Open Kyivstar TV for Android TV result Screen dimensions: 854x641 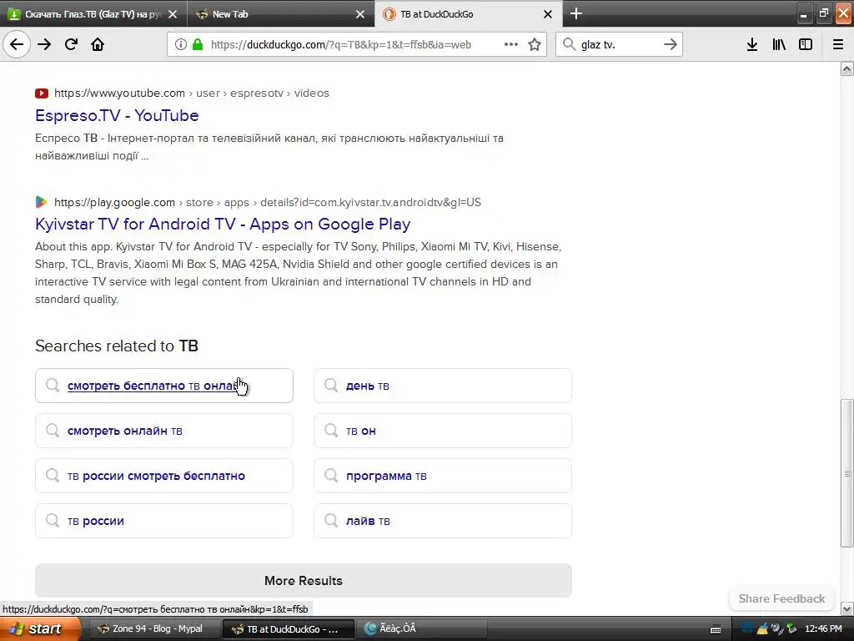[x=223, y=224]
